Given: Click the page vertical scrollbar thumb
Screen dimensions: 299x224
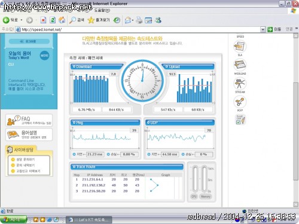Looking at the screenshot, I should [x=296, y=131].
